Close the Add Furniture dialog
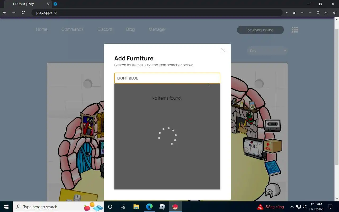This screenshot has height=212, width=339. point(223,50)
